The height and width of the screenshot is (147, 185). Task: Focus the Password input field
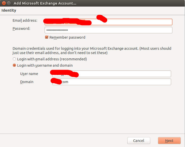click(108, 30)
